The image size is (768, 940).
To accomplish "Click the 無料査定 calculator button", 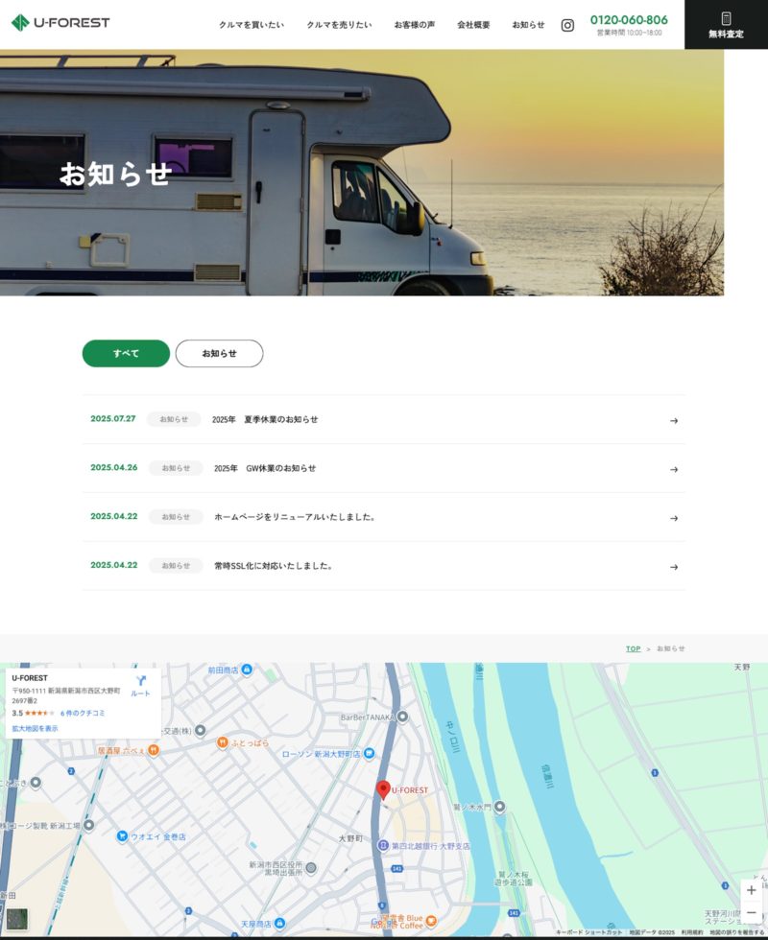I will (726, 25).
